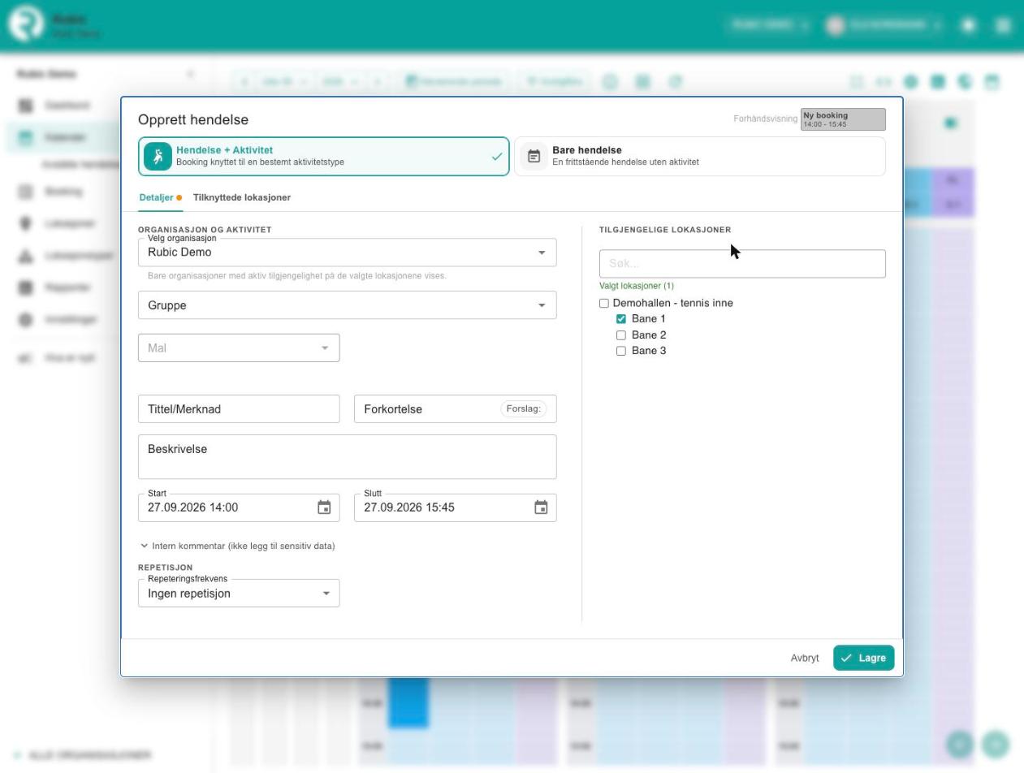The image size is (1024, 773).
Task: Click the Ny booking preview box
Action: [843, 119]
